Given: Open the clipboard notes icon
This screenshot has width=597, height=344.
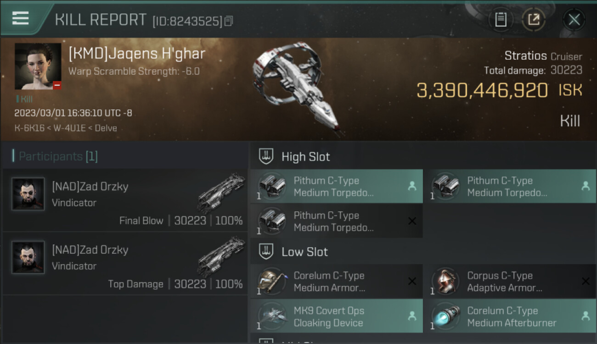Looking at the screenshot, I should (x=501, y=19).
